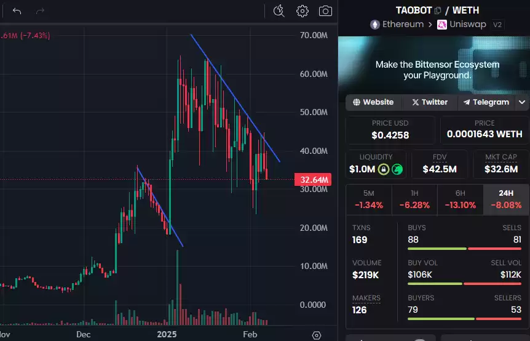The height and width of the screenshot is (341, 530).
Task: Select the 6H timeframe tab
Action: (461, 199)
